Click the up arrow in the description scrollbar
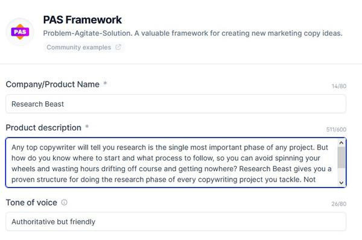 [341, 143]
